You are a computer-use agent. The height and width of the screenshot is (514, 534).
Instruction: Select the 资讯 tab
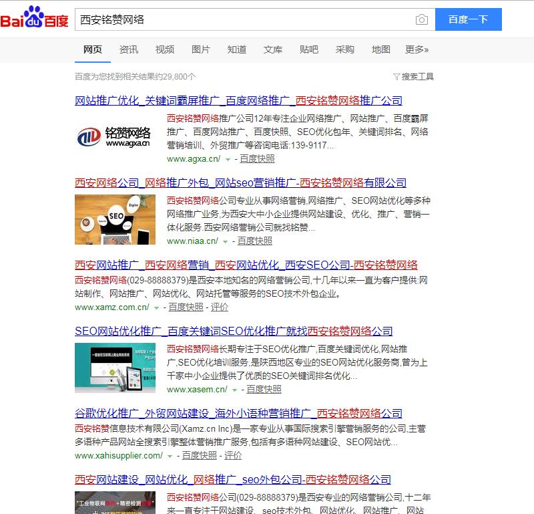point(128,49)
